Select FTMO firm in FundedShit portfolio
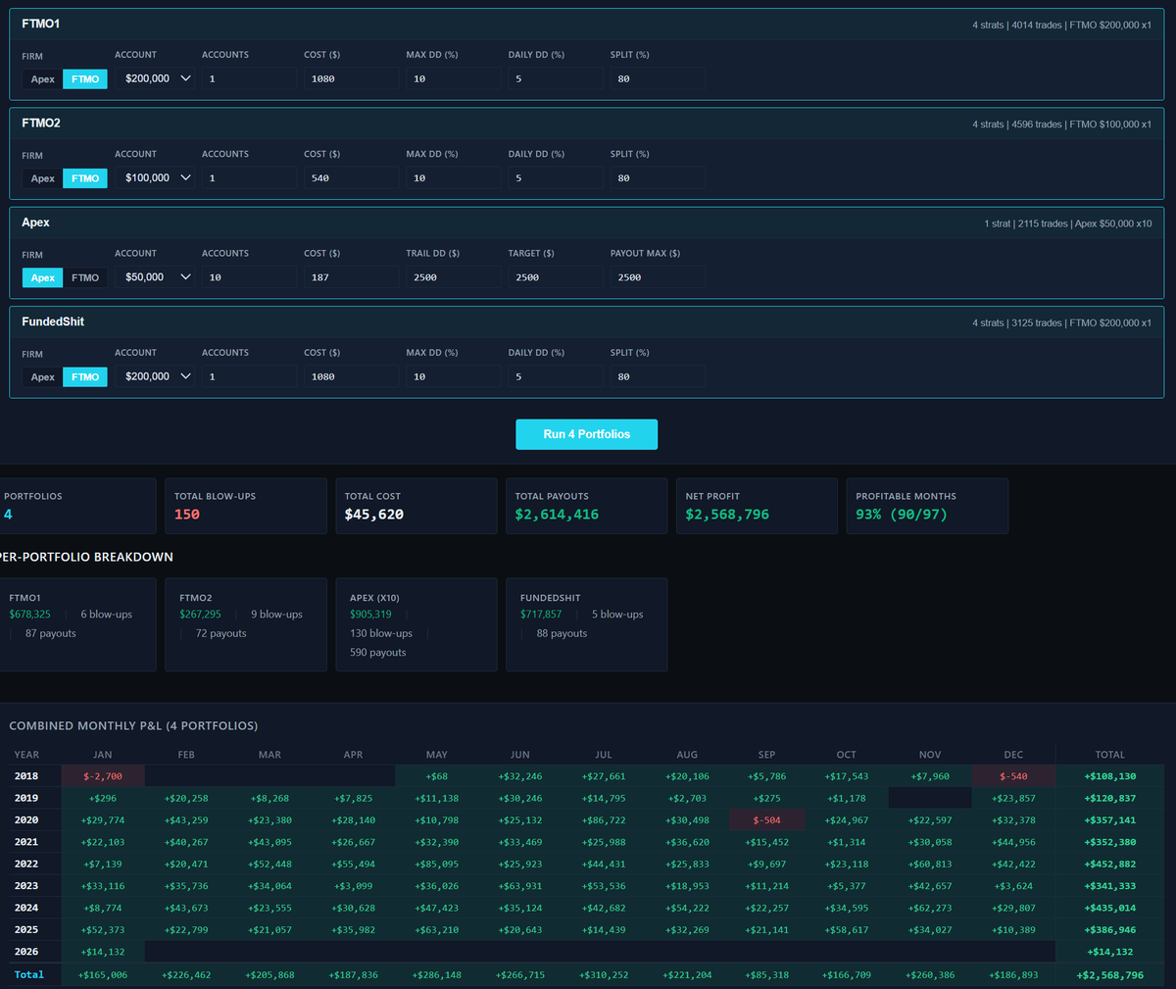Viewport: 1176px width, 989px height. [x=85, y=376]
